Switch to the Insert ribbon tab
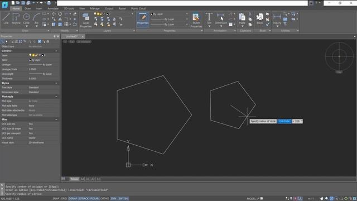Screen dimensions: 357x201 (39, 8)
